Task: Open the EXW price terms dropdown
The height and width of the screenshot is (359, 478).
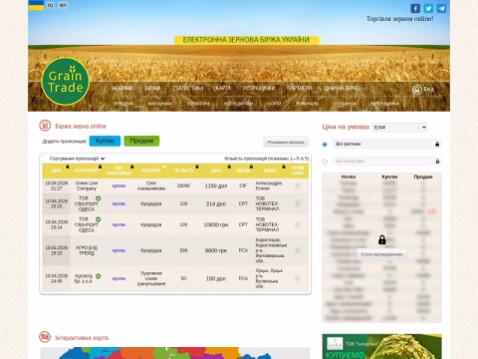Action: point(399,128)
